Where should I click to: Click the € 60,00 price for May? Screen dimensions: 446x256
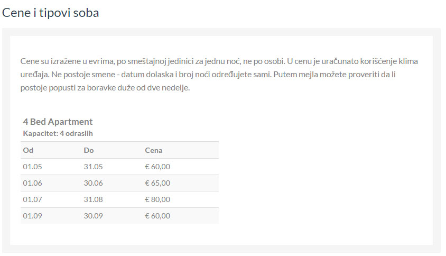point(157,167)
